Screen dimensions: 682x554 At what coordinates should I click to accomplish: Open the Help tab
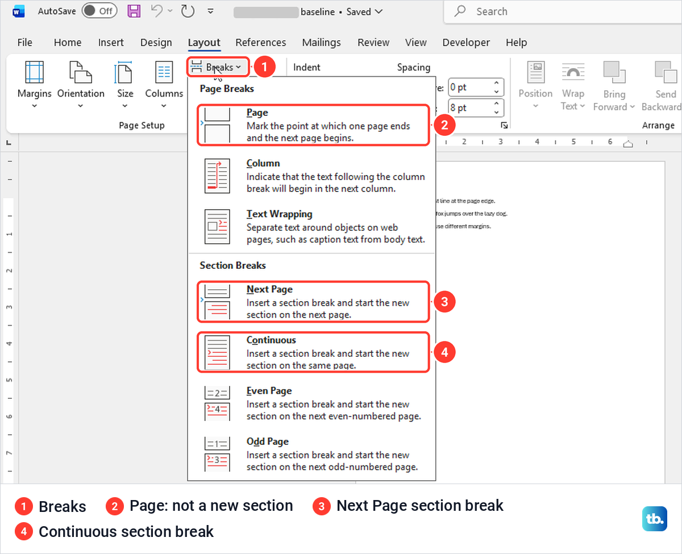pos(516,43)
